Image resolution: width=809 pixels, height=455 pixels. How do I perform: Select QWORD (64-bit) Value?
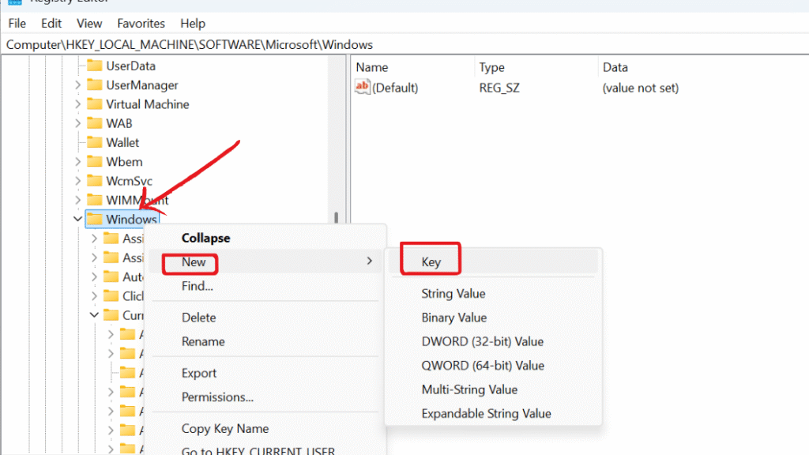[x=483, y=365]
